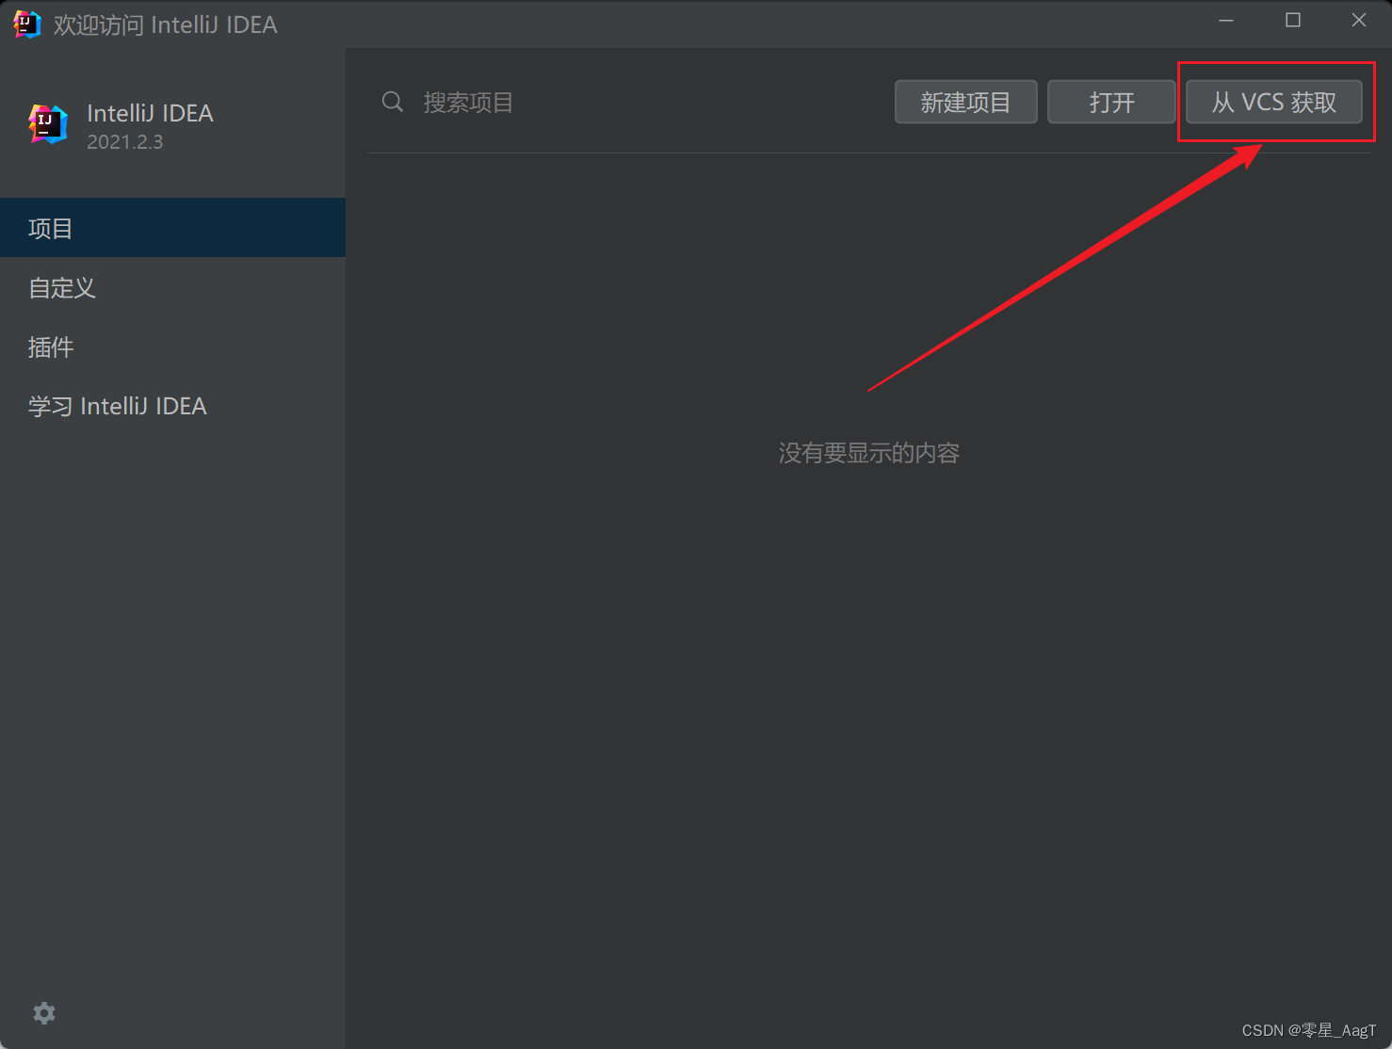Open the 自定义 section
This screenshot has height=1049, width=1392.
(172, 287)
